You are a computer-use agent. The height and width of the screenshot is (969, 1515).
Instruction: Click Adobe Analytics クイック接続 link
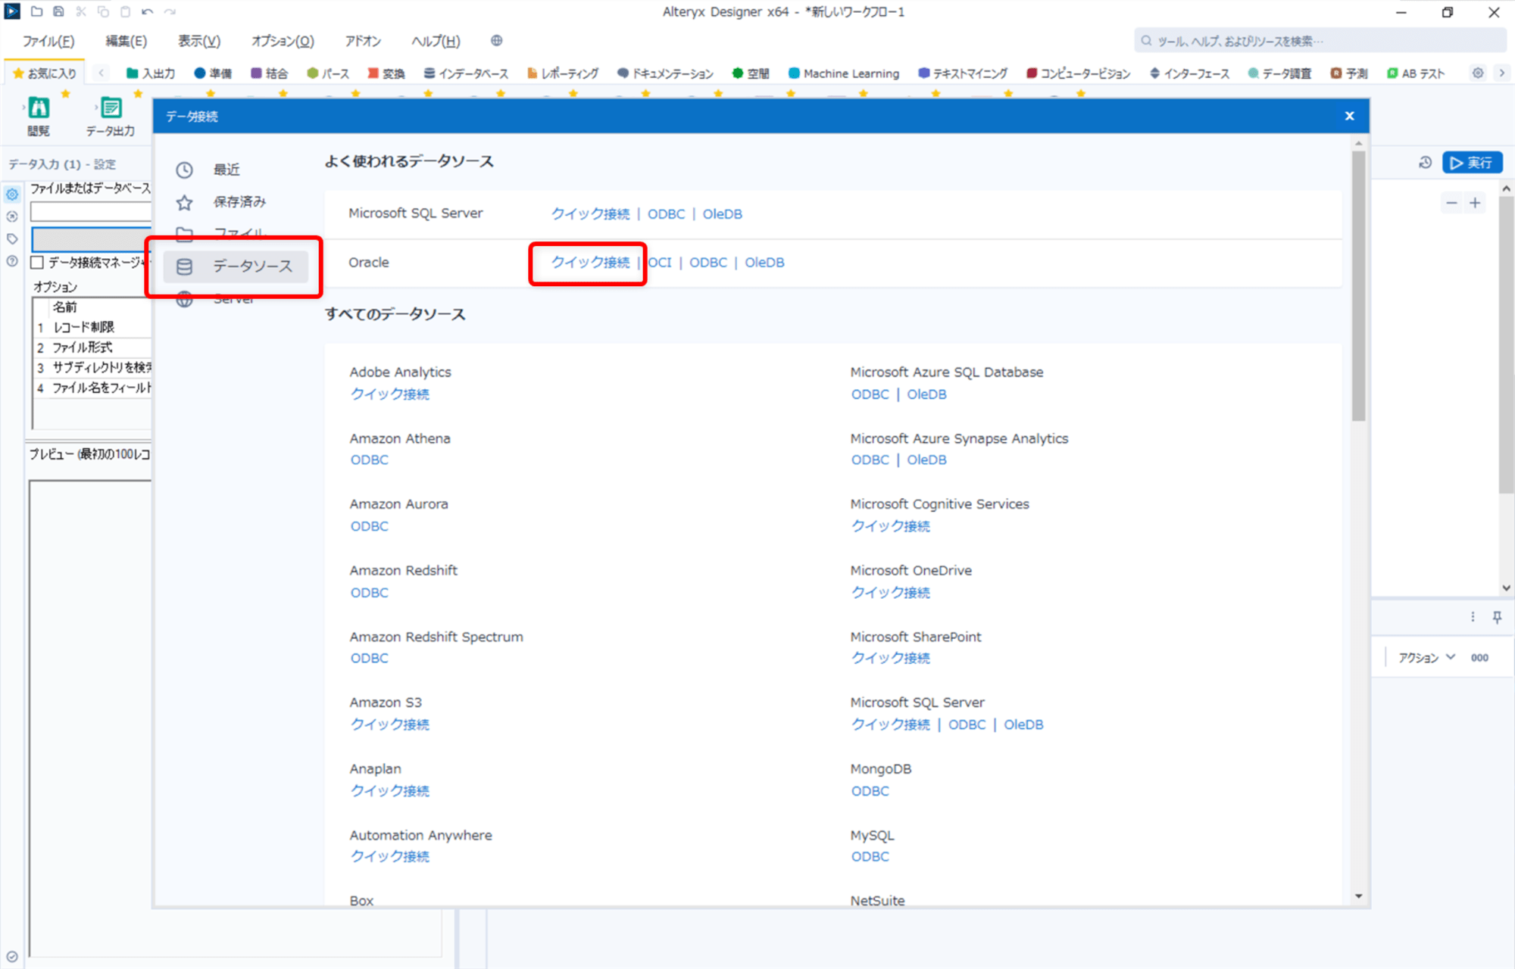click(x=389, y=394)
